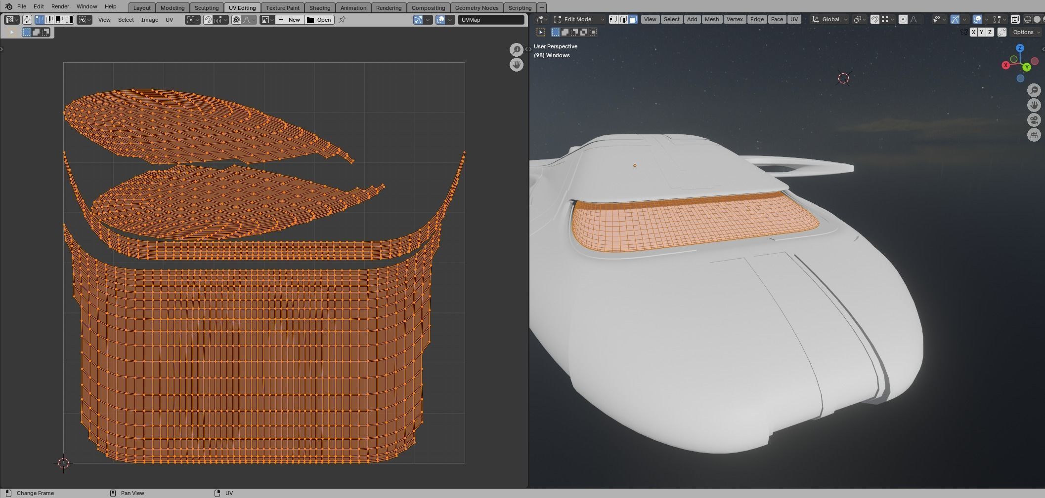Select edge select mode in 3D viewport
The image size is (1045, 498).
(623, 19)
